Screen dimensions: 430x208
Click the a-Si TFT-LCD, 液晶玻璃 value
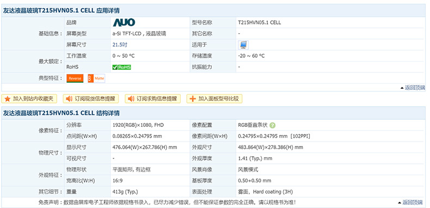(139, 34)
